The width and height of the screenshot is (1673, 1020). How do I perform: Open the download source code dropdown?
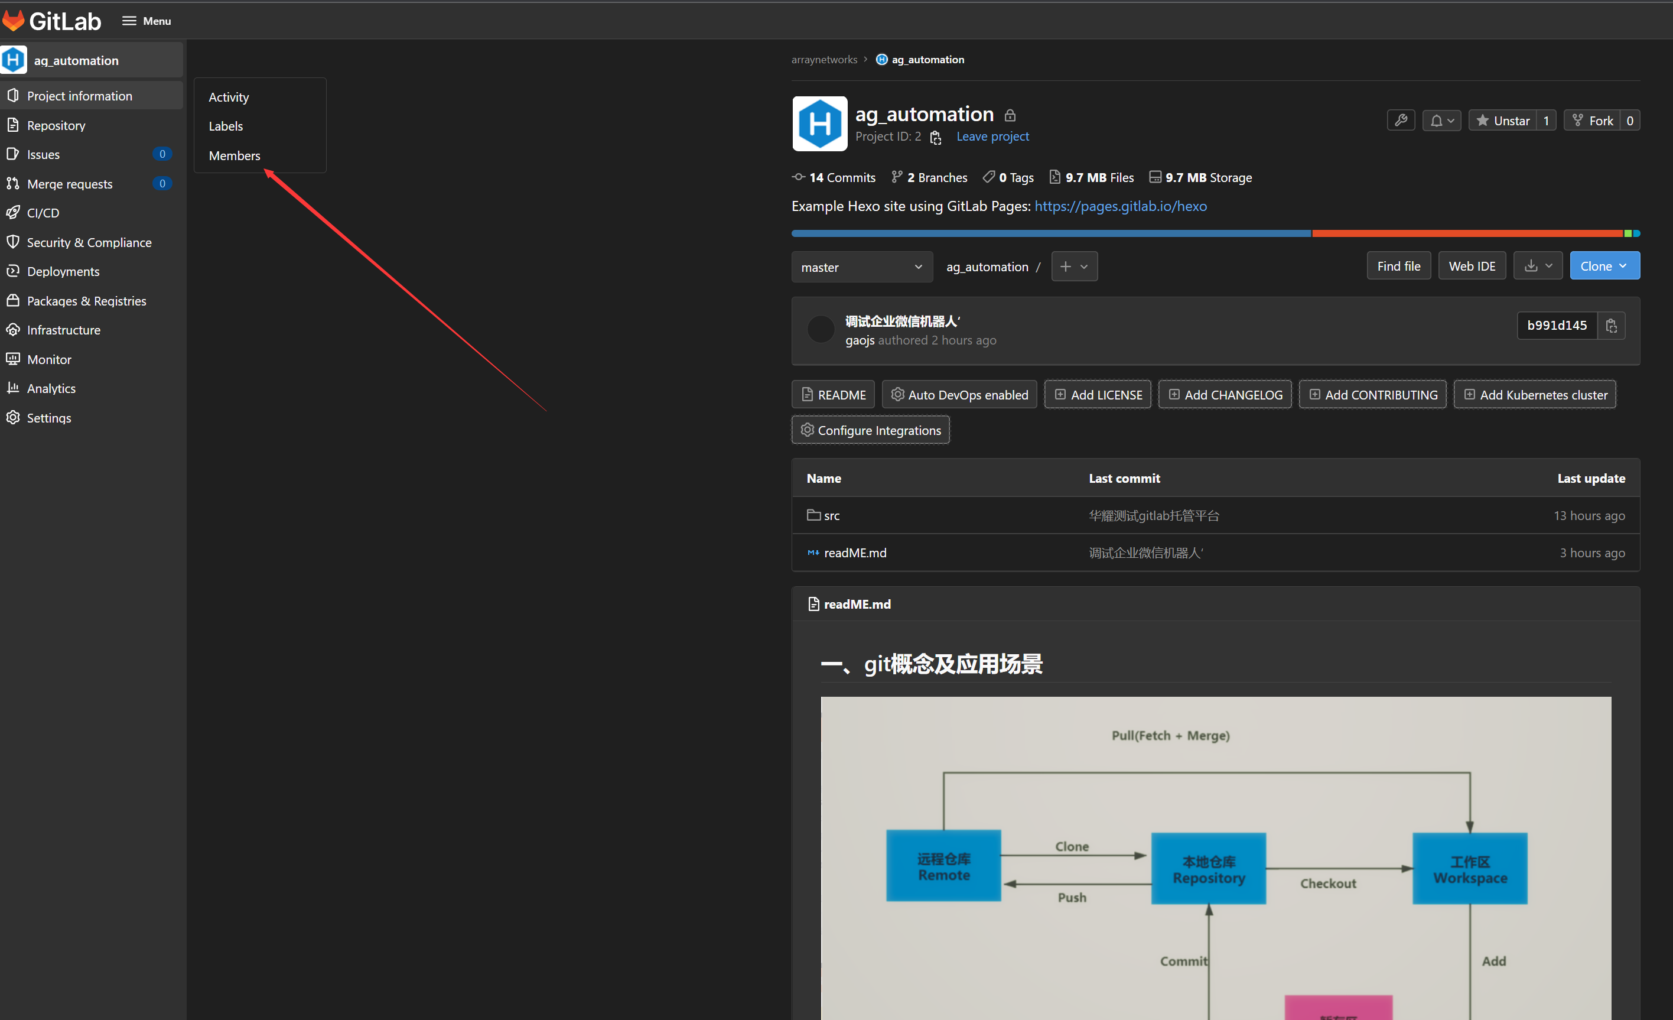(1537, 266)
